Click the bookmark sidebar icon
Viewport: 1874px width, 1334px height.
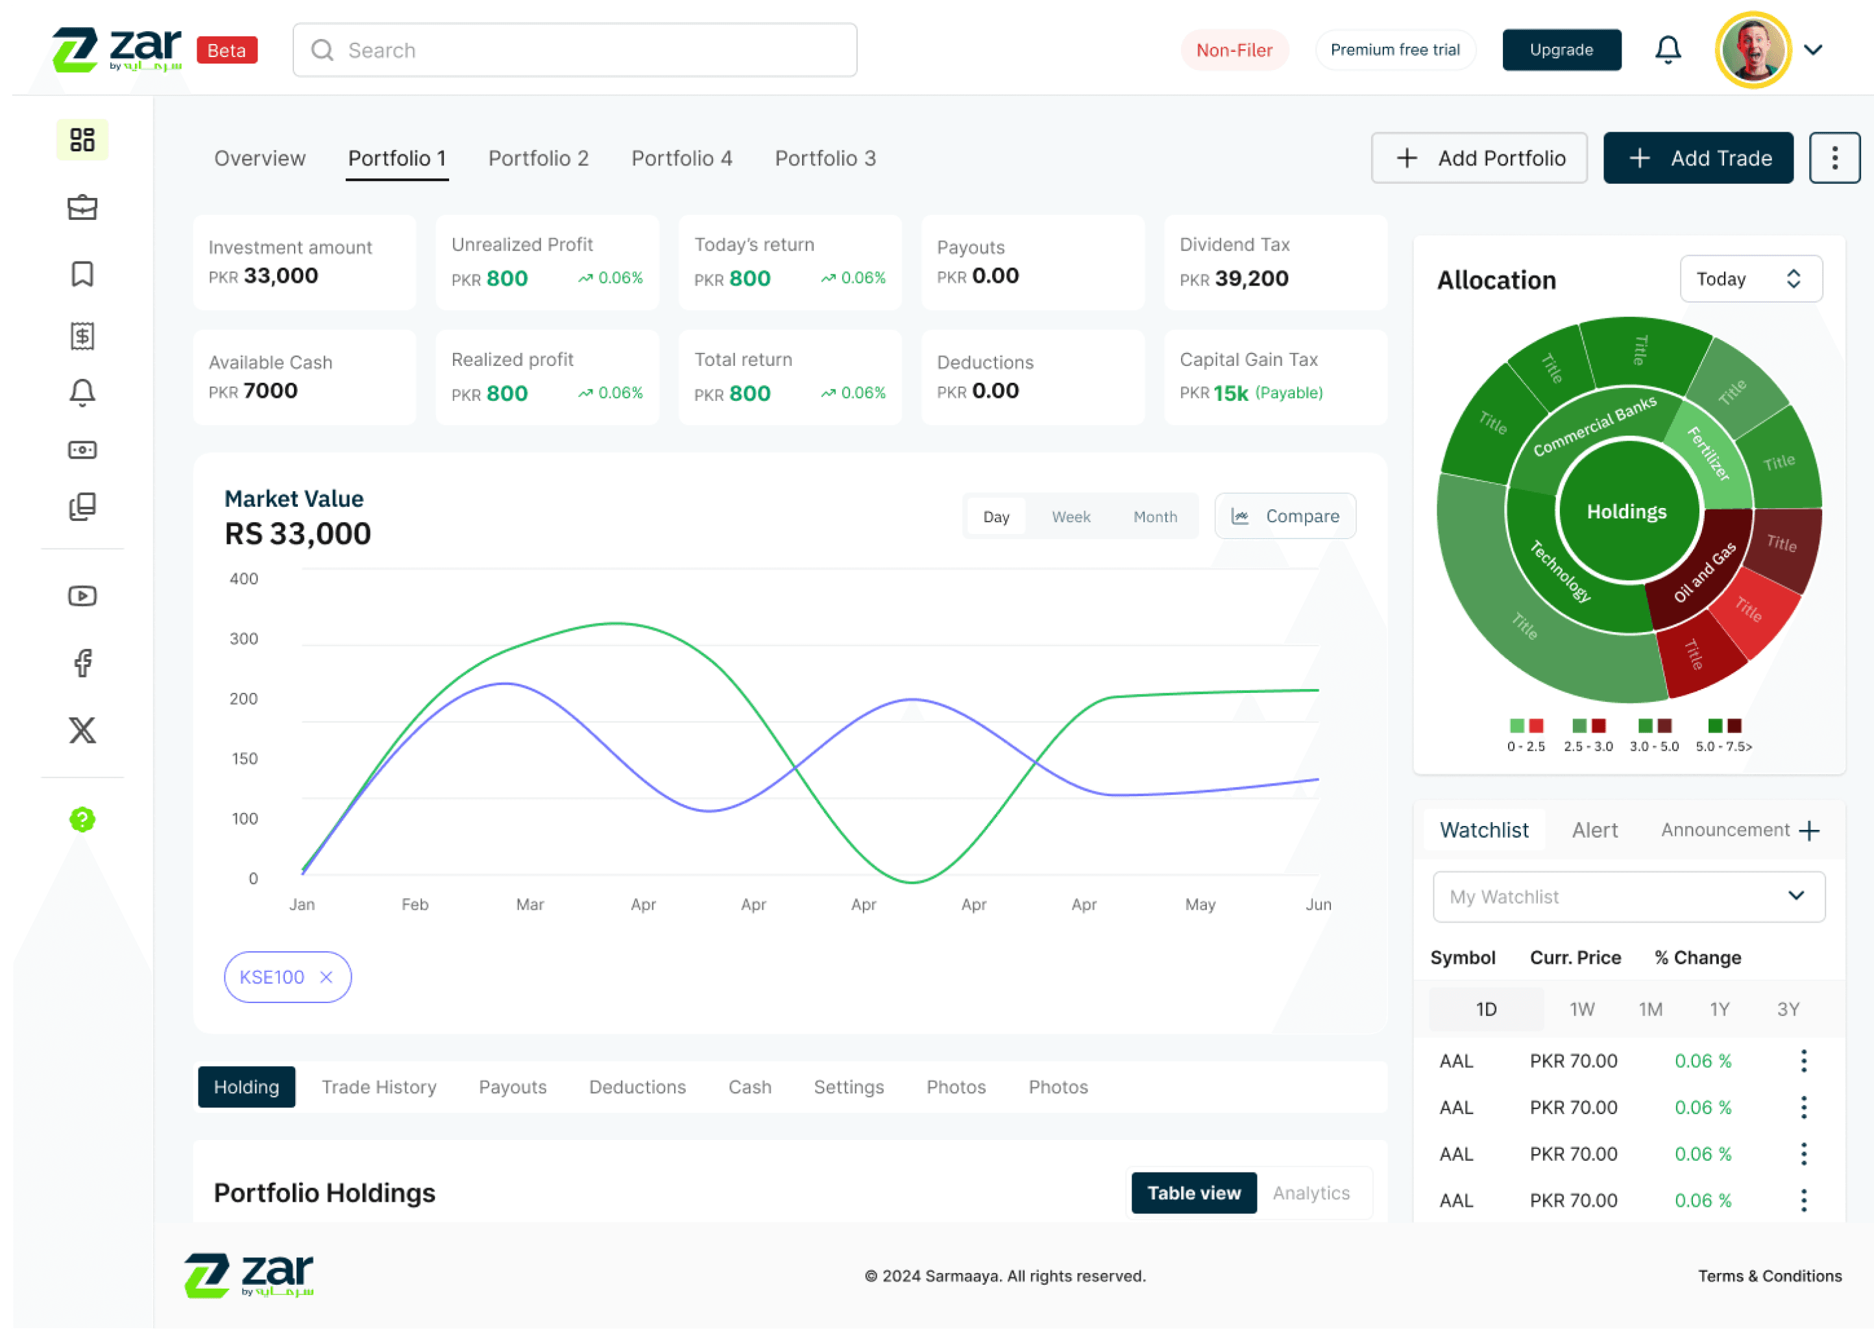coord(82,274)
